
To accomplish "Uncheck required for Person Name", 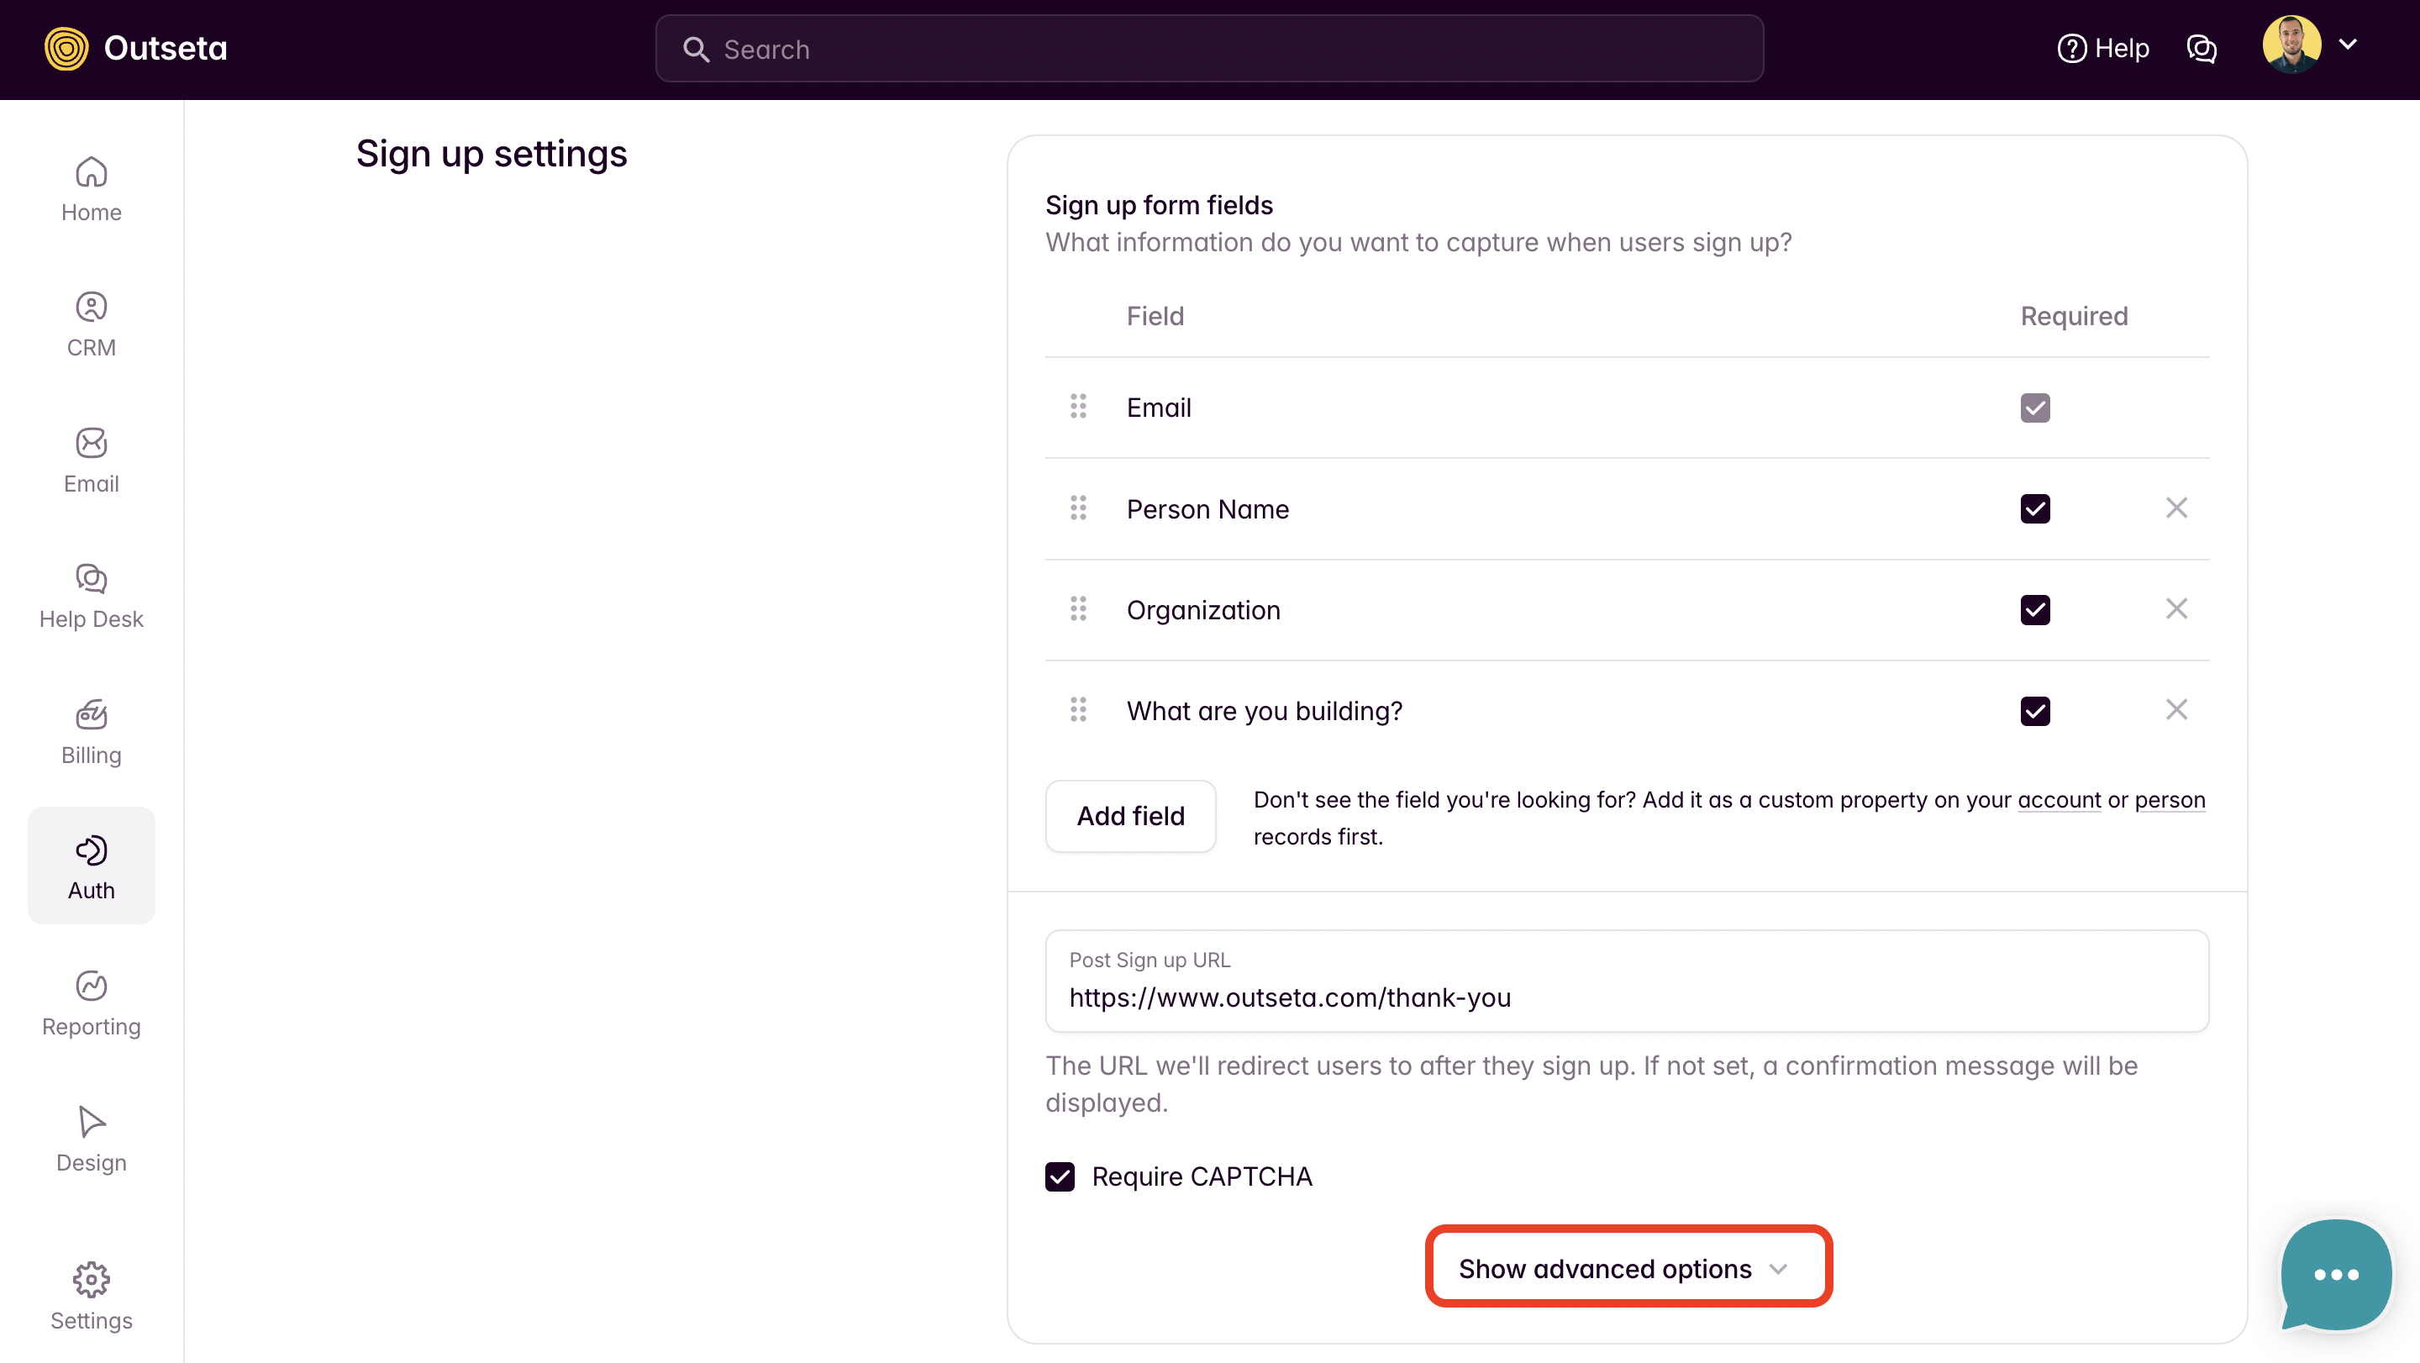I will pos(2035,509).
